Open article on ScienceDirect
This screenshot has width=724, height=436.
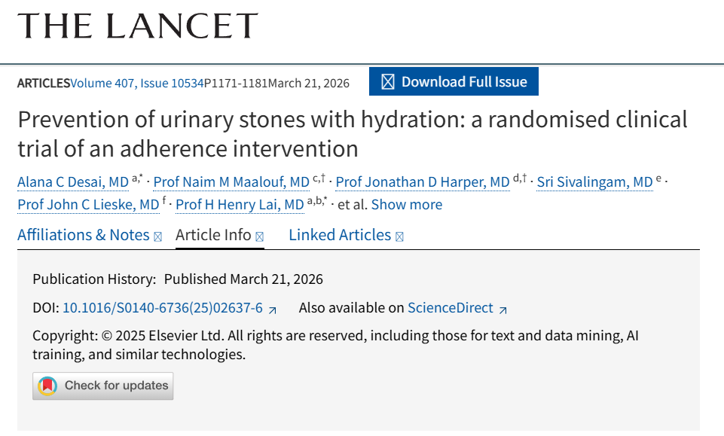[451, 308]
